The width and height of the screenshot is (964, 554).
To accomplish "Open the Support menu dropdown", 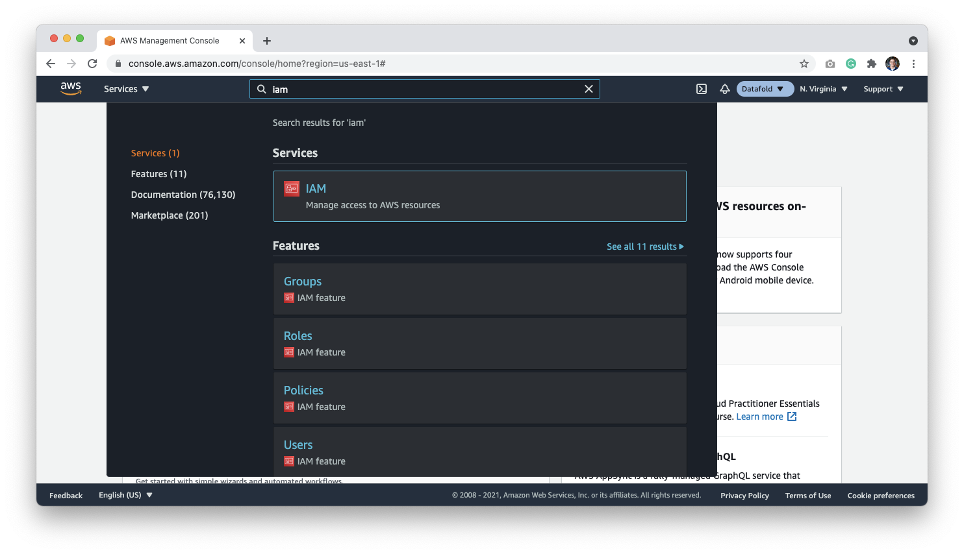I will tap(883, 89).
